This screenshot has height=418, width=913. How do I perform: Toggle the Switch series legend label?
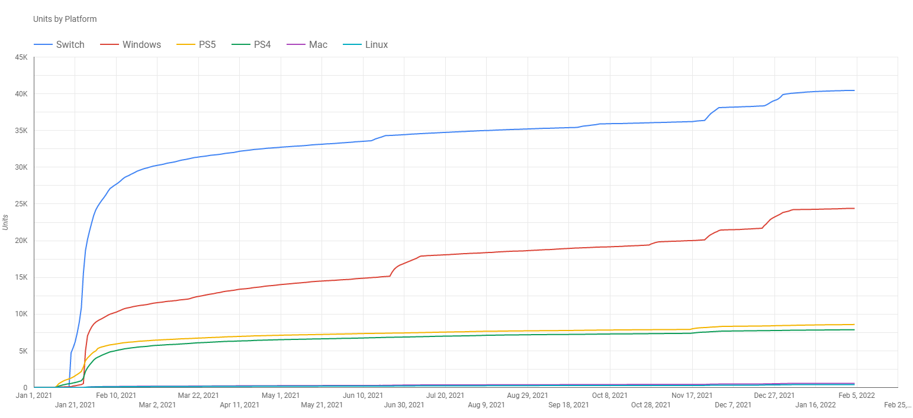pos(70,44)
